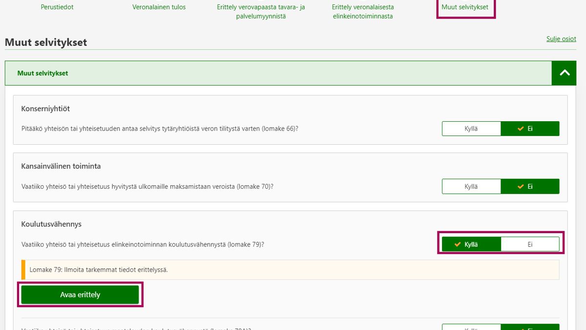
Task: Click the Lomake 79 notice message
Action: point(99,269)
